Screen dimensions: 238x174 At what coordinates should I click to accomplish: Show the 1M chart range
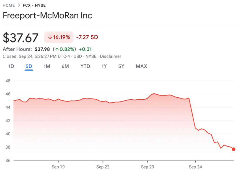point(47,66)
